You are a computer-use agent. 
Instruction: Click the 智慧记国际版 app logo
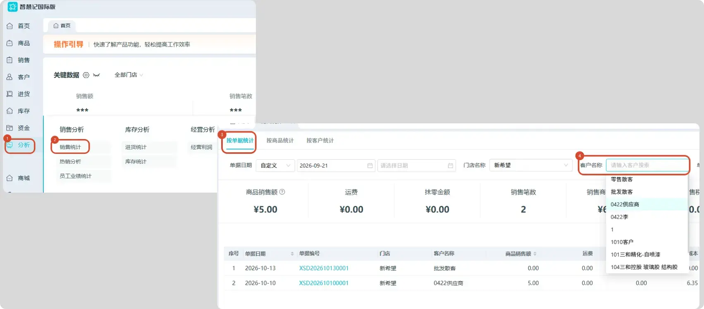[x=13, y=7]
